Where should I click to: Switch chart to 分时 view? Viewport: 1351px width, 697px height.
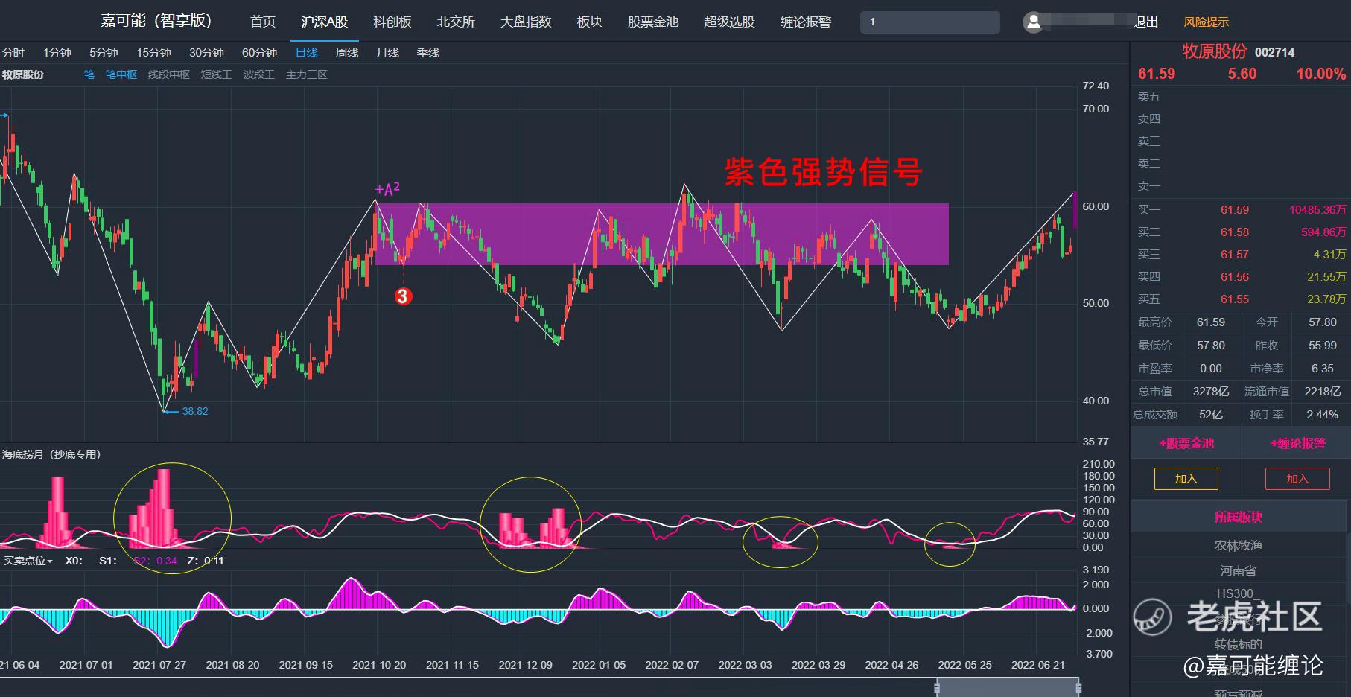point(13,53)
